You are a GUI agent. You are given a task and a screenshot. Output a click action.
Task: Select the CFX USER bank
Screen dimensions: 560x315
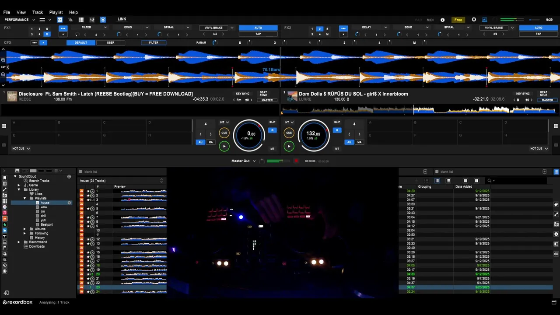(x=111, y=42)
